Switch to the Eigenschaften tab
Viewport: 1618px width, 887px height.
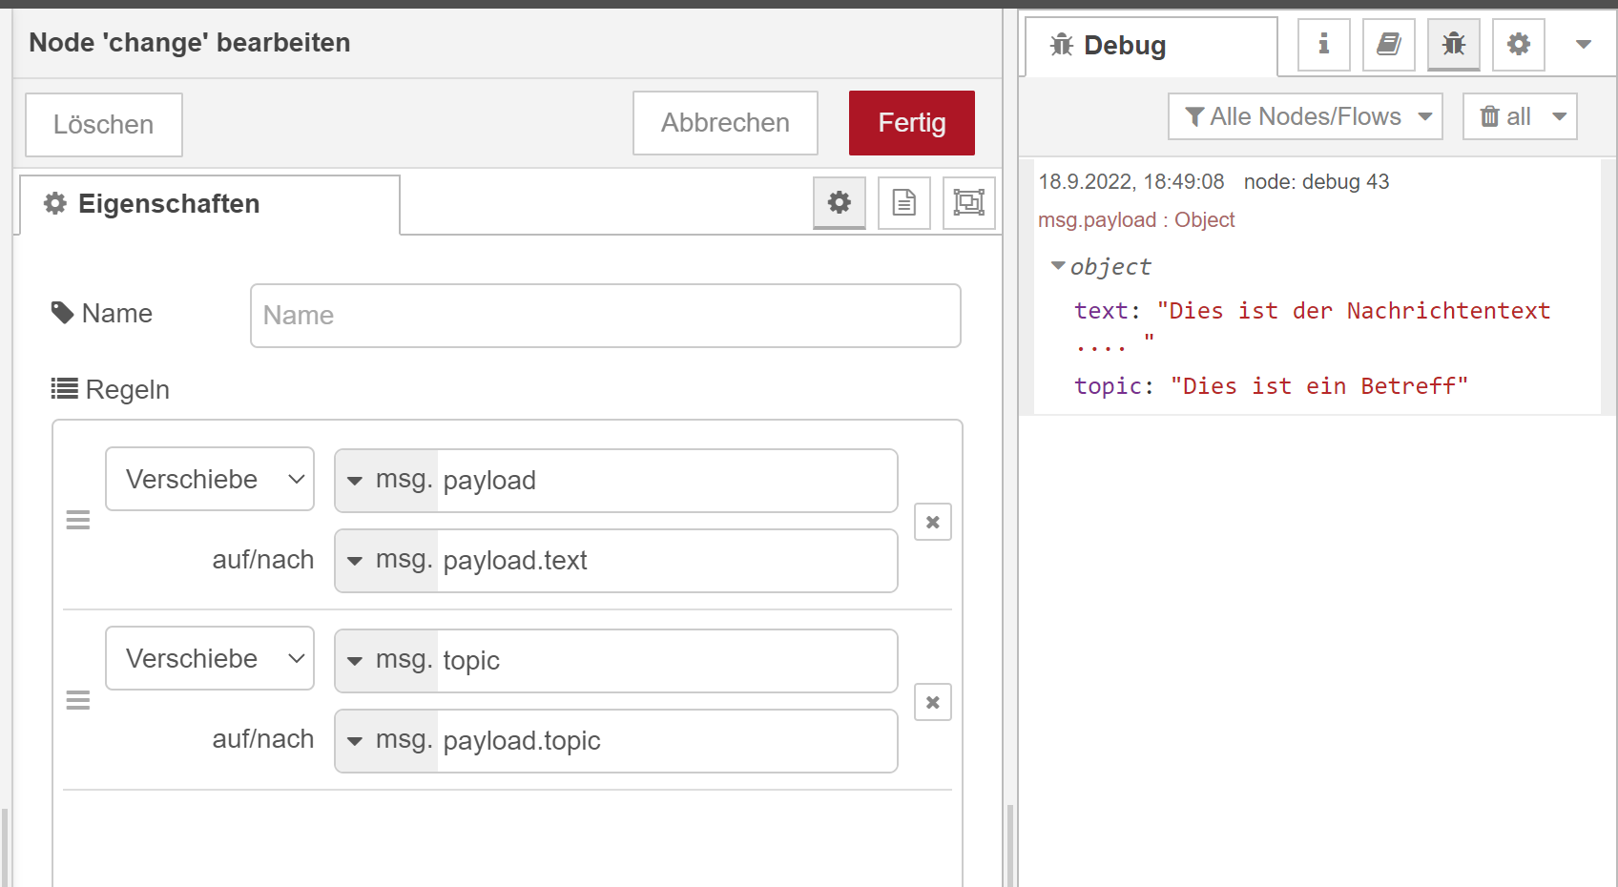210,204
